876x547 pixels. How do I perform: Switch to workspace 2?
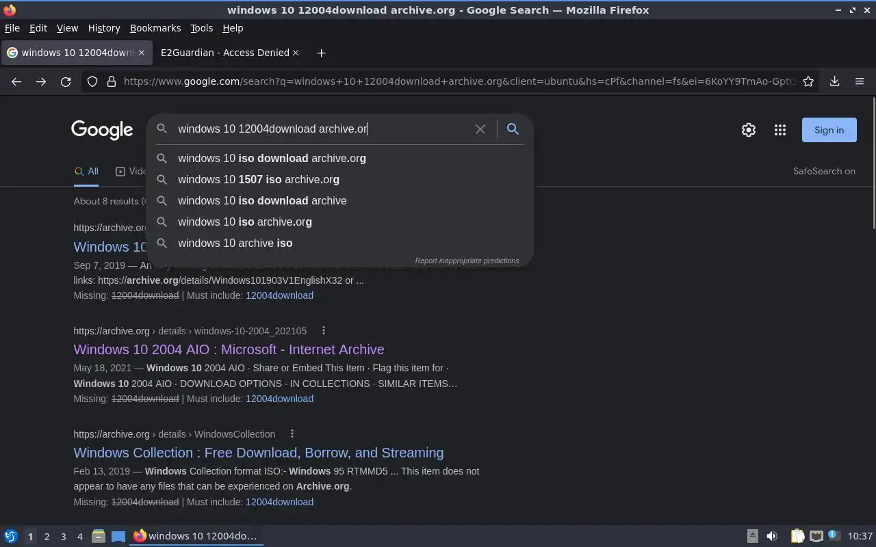[47, 536]
